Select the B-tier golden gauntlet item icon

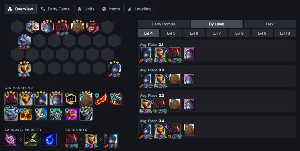[x=71, y=114]
